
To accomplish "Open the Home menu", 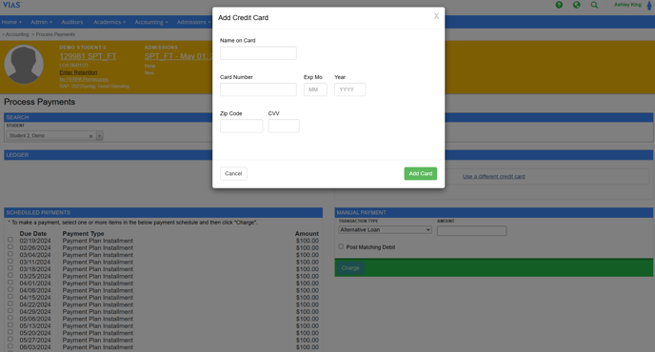I will click(11, 22).
